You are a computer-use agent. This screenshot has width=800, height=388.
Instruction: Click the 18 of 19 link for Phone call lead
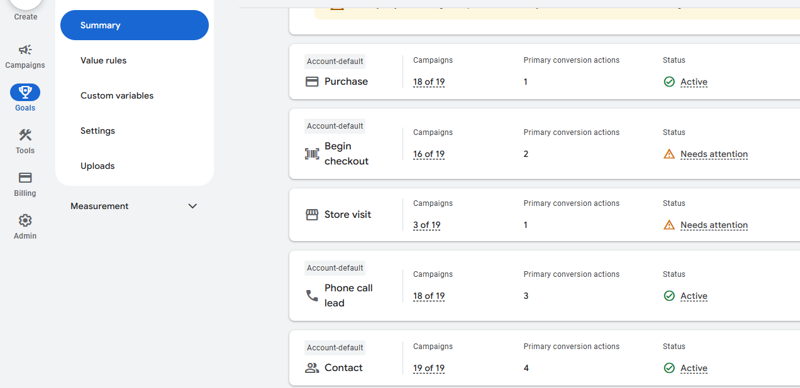tap(429, 296)
